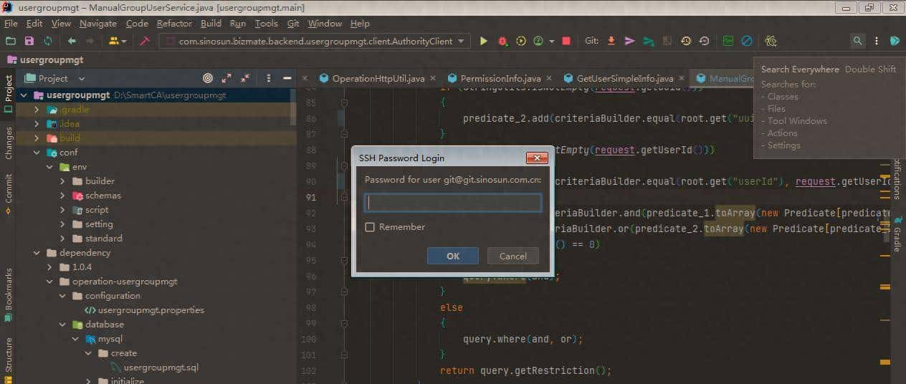The width and height of the screenshot is (906, 384).
Task: Click the Search Everywhere magnifier
Action: pyautogui.click(x=857, y=41)
